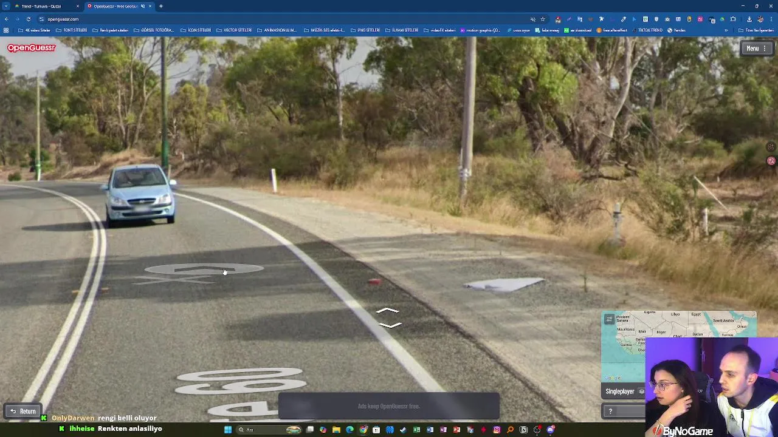Open the help question mark button

(610, 412)
